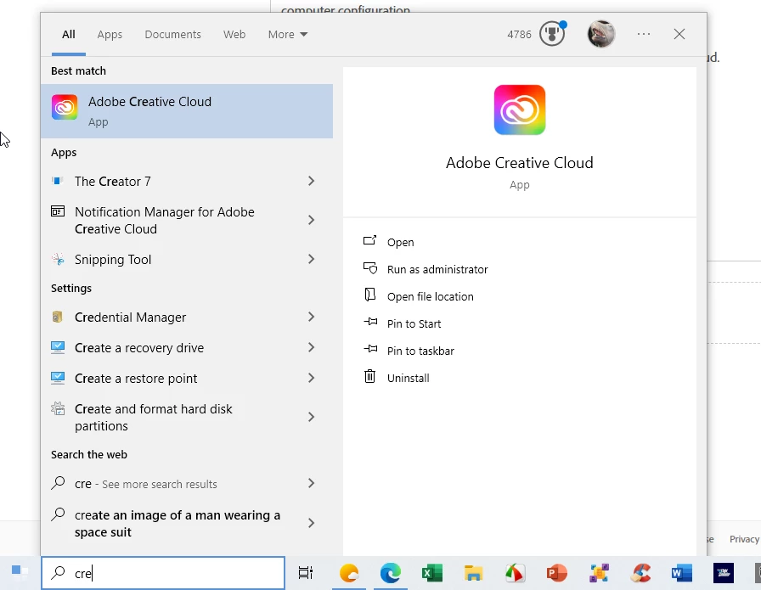761x590 pixels.
Task: Click the Snipping Tool scissors icon
Action: point(58,259)
